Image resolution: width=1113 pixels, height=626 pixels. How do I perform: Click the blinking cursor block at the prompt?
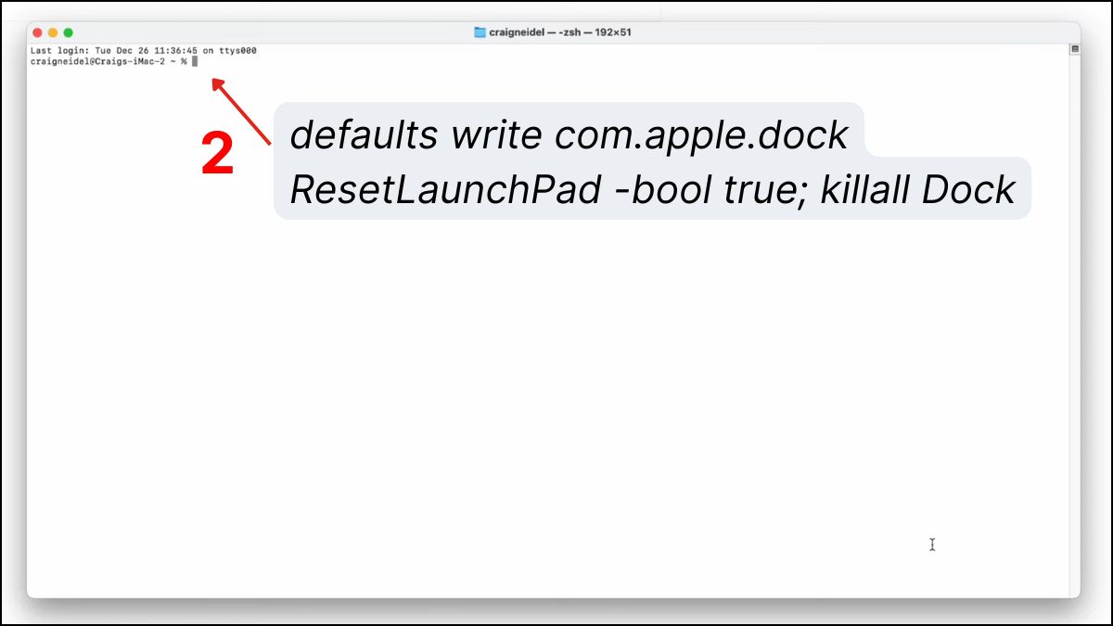[x=195, y=60]
